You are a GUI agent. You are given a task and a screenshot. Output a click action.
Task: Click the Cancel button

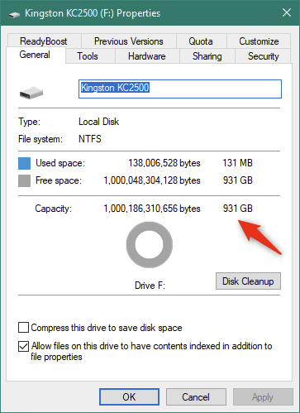coord(196,397)
